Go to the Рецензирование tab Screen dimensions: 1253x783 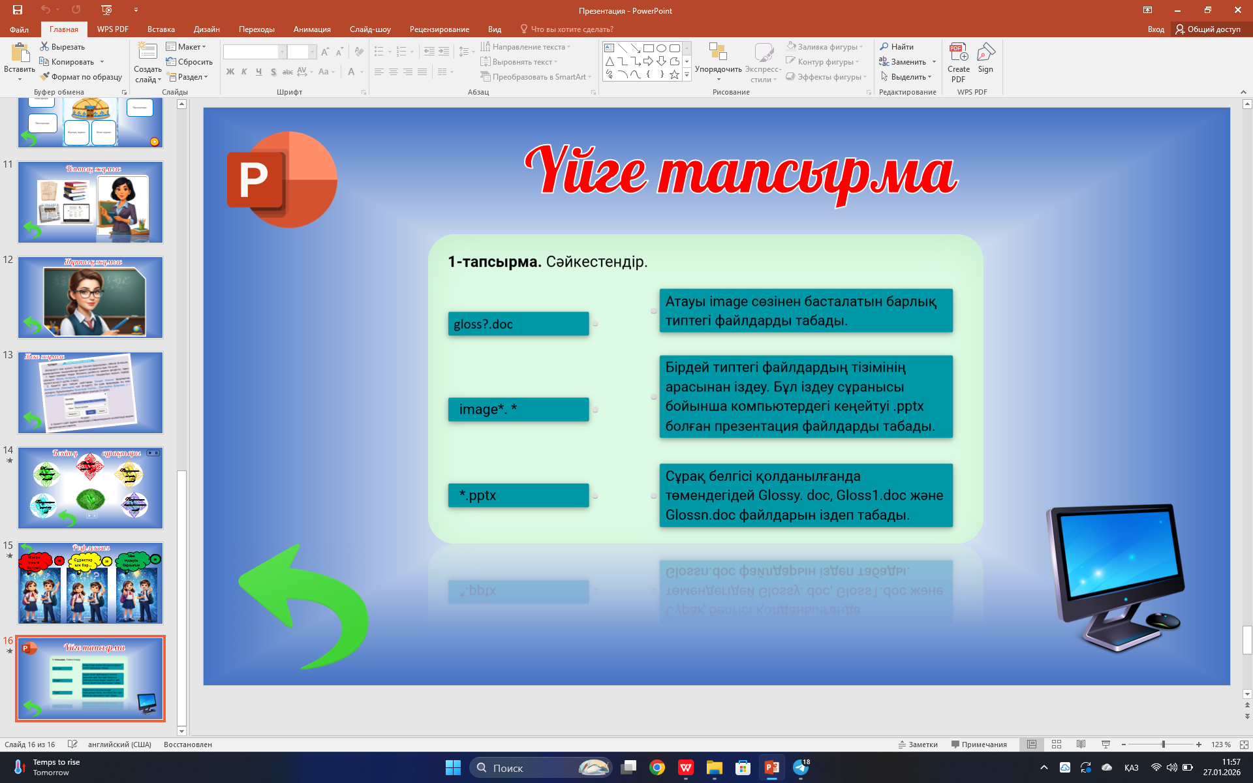click(439, 29)
